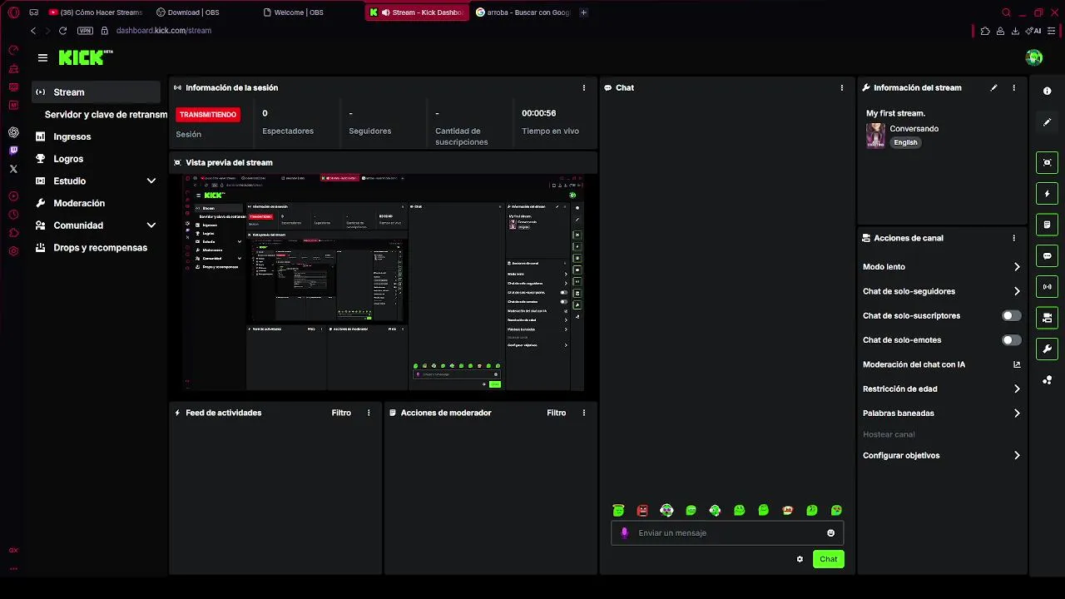Toggle the notes list widget icon
This screenshot has width=1065, height=599.
coord(1048,225)
